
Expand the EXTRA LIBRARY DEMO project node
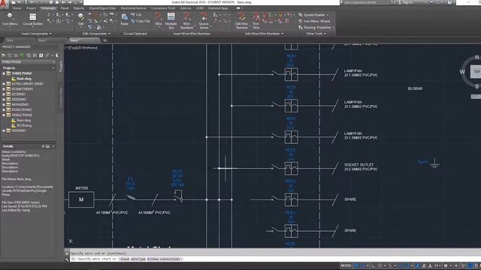[x=4, y=83]
